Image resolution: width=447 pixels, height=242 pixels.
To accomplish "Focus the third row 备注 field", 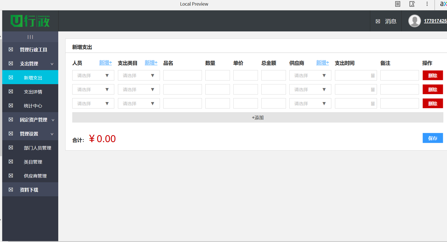I will click(x=400, y=103).
